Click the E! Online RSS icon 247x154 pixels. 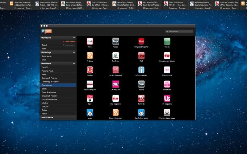[x=90, y=56]
